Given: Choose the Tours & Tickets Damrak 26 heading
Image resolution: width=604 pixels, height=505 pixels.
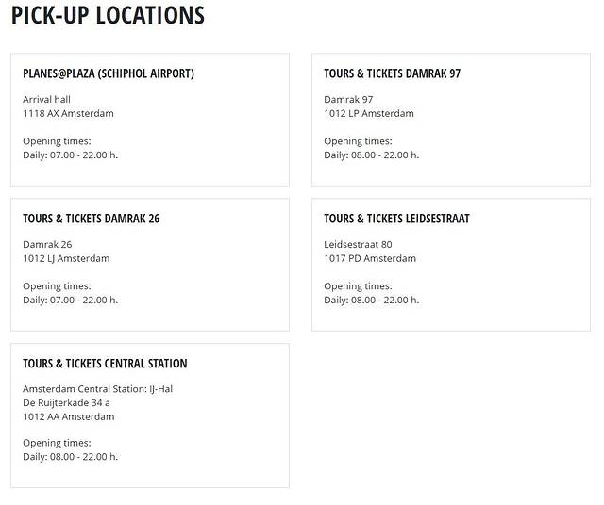Looking at the screenshot, I should (x=91, y=219).
